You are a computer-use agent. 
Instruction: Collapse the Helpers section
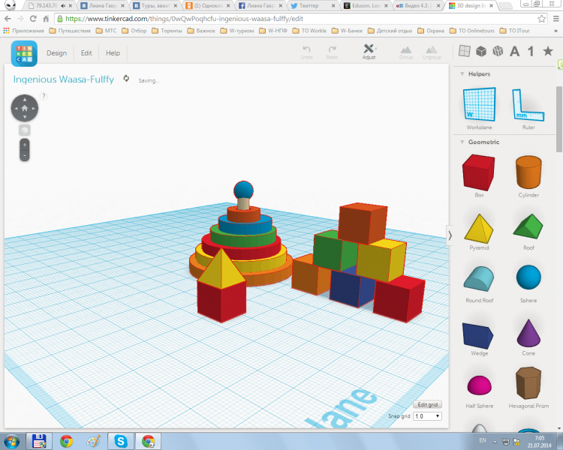(x=462, y=74)
